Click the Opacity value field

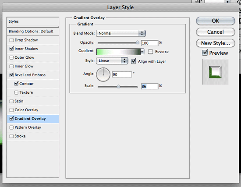pos(149,43)
